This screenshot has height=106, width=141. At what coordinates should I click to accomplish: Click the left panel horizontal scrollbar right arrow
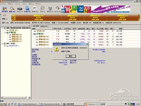click(x=29, y=98)
